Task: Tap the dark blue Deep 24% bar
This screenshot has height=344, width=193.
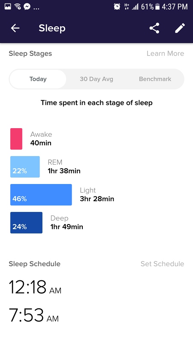Action: (x=26, y=222)
